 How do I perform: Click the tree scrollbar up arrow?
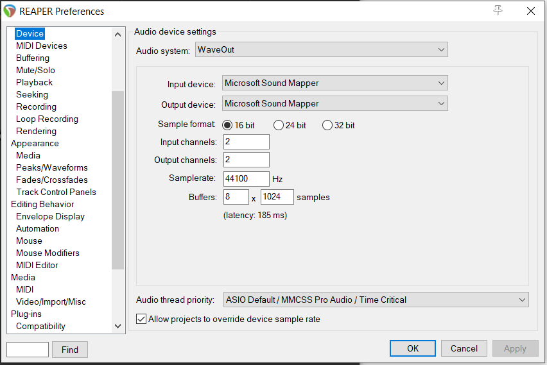[x=118, y=34]
